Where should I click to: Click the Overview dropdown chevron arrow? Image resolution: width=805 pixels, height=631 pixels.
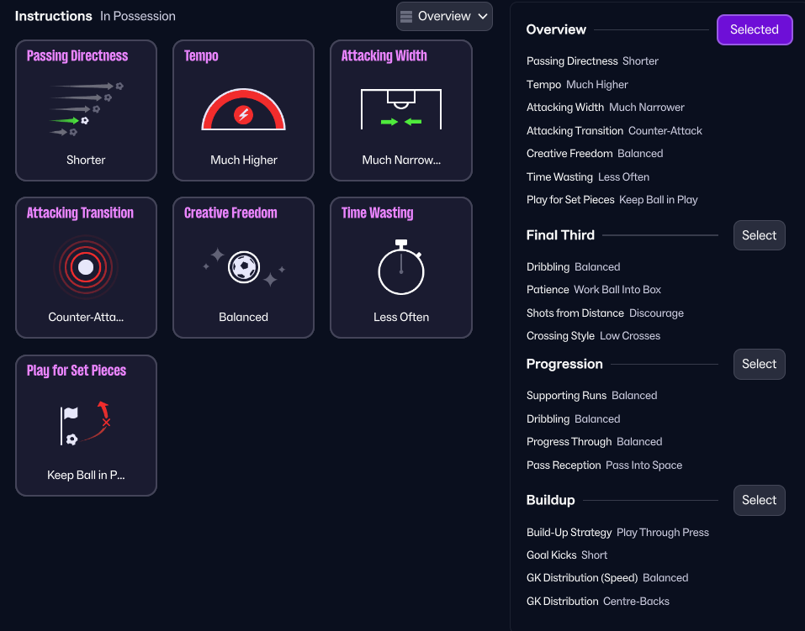(x=482, y=17)
